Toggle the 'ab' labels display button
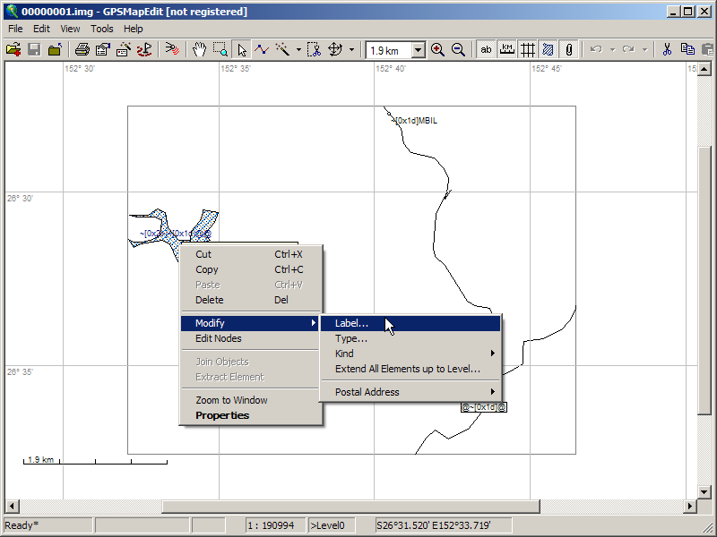 (x=487, y=50)
